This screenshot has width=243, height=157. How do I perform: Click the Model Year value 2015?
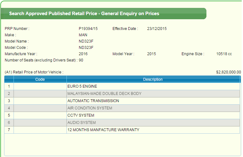pyautogui.click(x=152, y=54)
